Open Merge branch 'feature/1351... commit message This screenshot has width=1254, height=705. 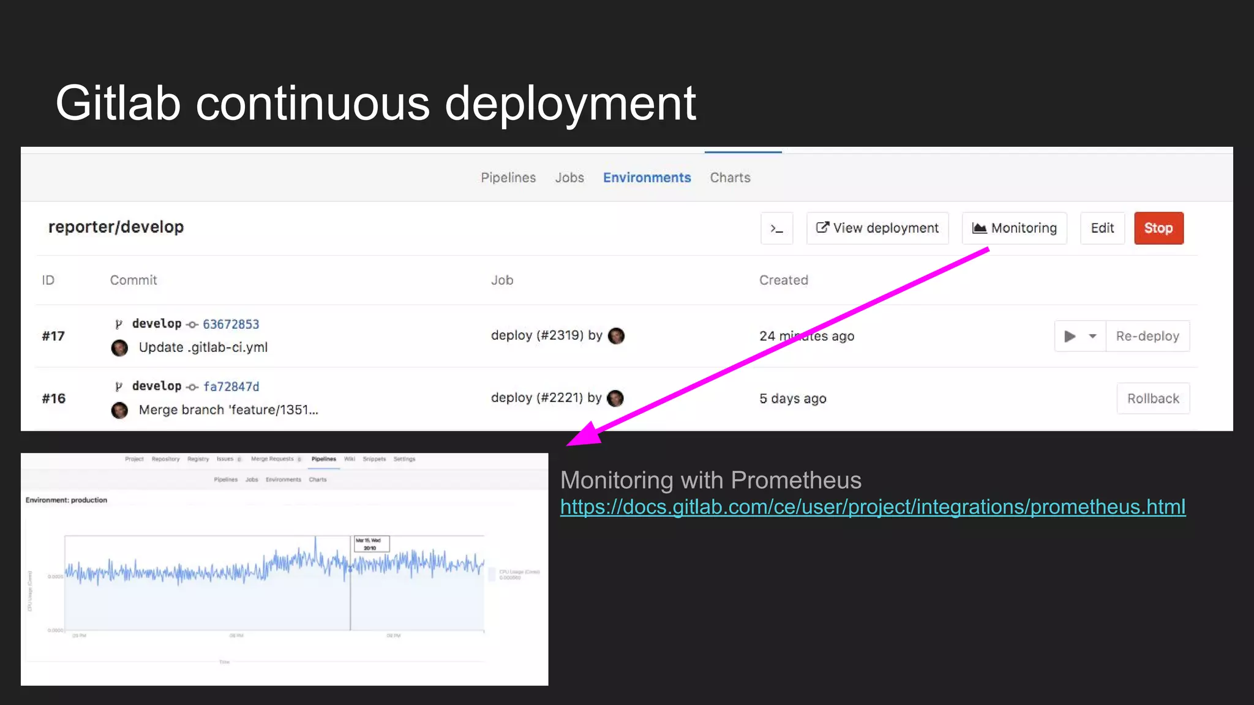pyautogui.click(x=228, y=409)
